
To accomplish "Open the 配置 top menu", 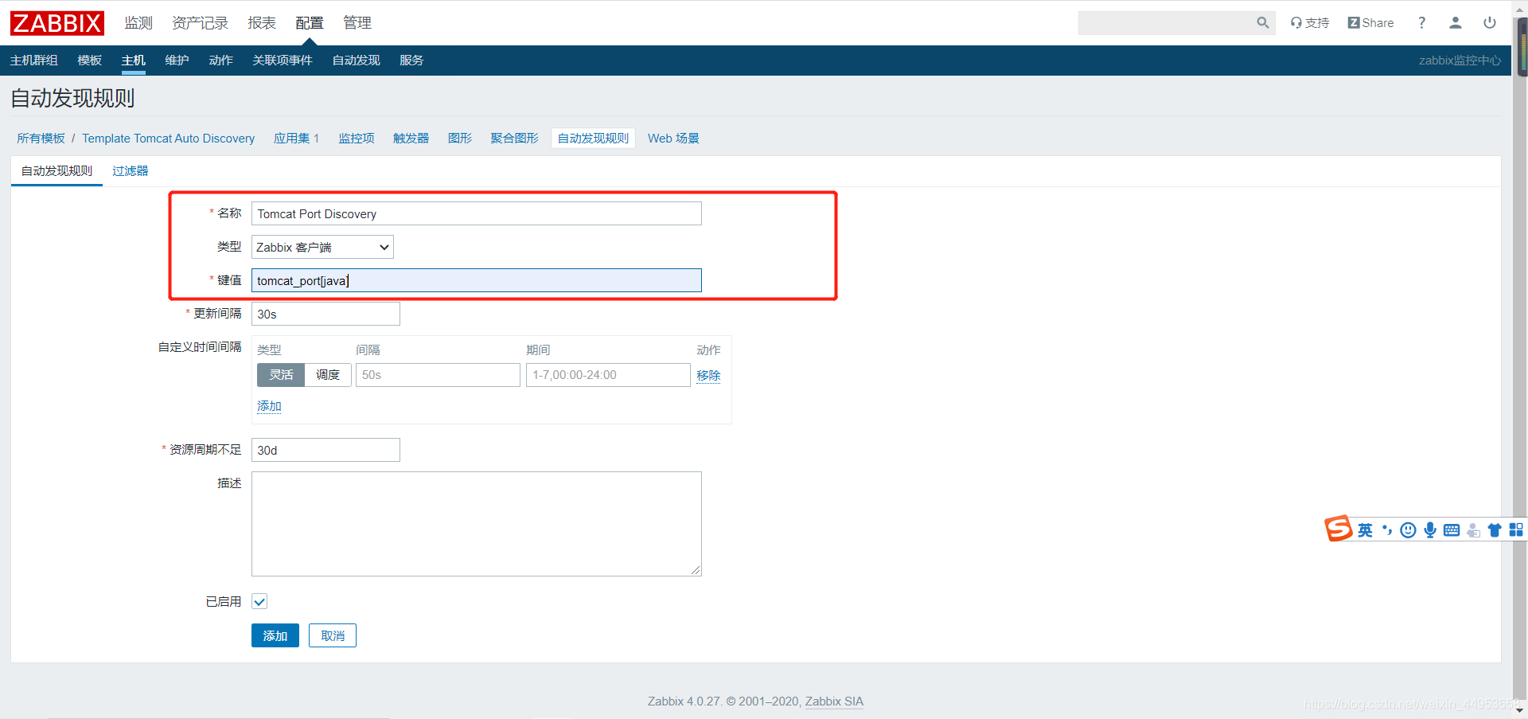I will pos(310,23).
